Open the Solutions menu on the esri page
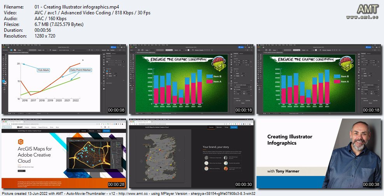Viewport: 384px width, 196px height. (33, 127)
